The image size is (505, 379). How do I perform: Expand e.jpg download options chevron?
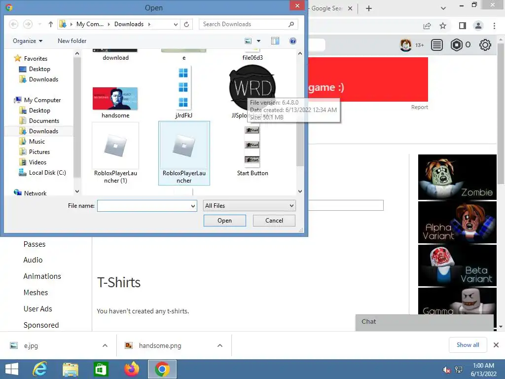(x=105, y=345)
